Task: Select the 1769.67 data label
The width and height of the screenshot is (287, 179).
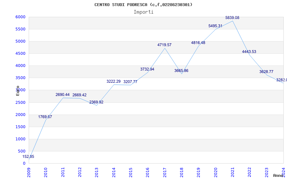Action: coord(45,117)
